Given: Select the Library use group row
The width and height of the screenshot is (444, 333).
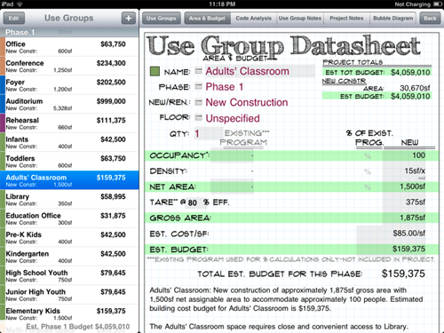Looking at the screenshot, I should click(x=69, y=200).
